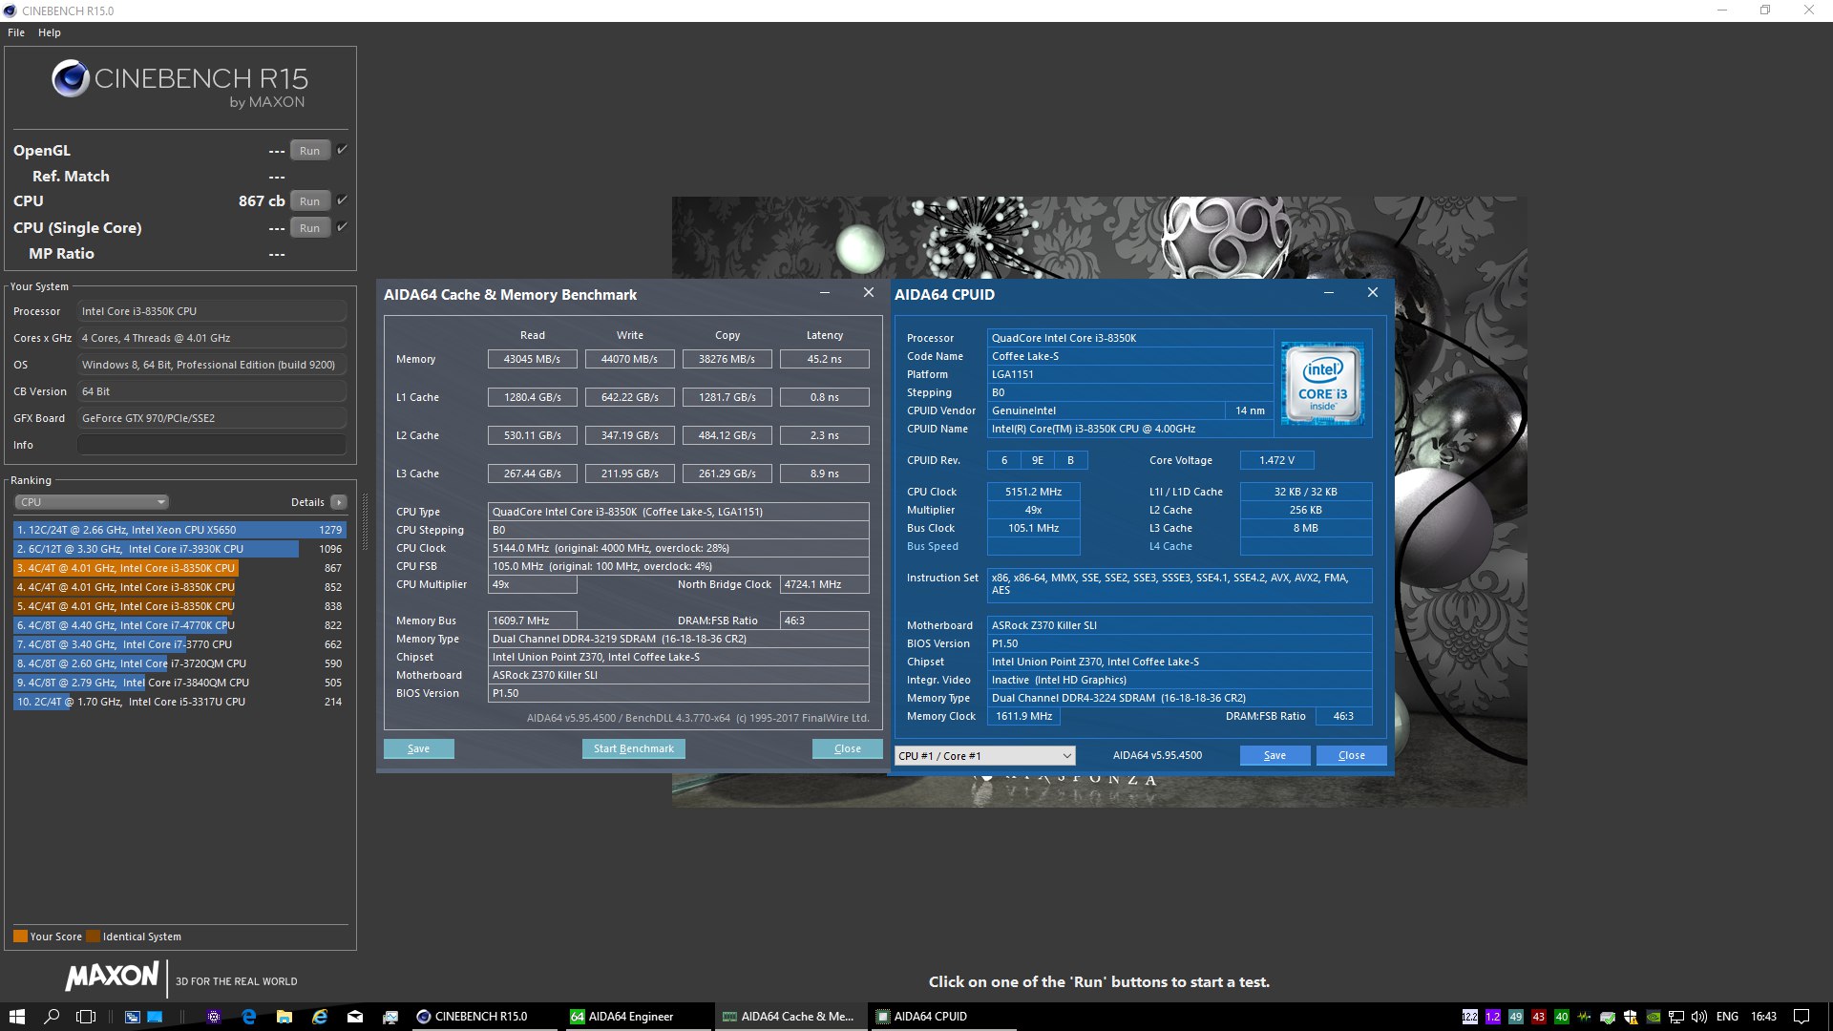
Task: Open the Help menu
Action: pos(50,32)
